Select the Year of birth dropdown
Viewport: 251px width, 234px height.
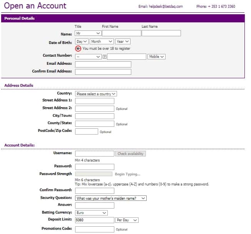tap(122, 41)
